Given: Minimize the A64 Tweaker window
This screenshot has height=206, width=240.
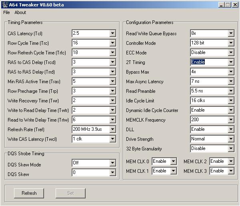Looking at the screenshot, I should click(221, 5).
